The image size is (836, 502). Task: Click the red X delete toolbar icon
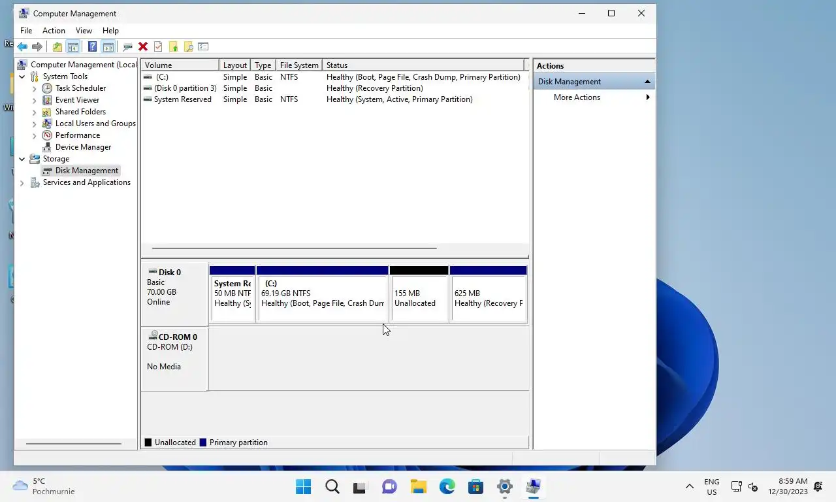pyautogui.click(x=142, y=46)
